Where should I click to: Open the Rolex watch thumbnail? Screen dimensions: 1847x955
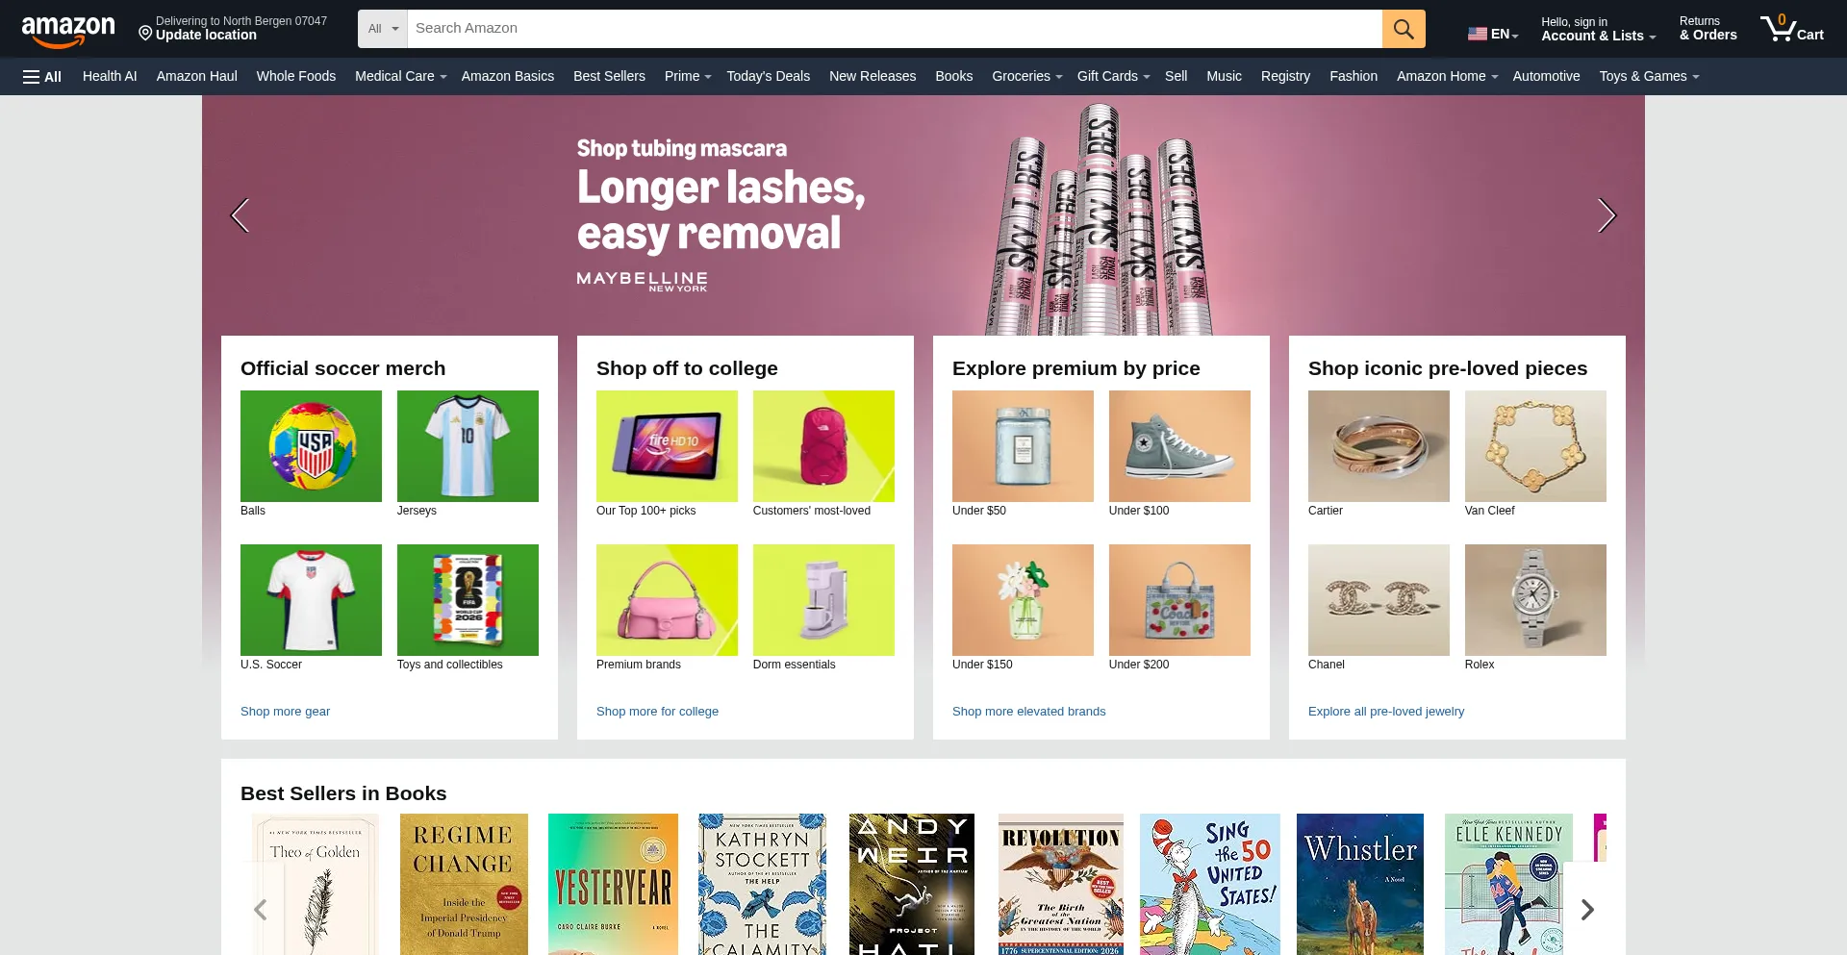[x=1535, y=600]
